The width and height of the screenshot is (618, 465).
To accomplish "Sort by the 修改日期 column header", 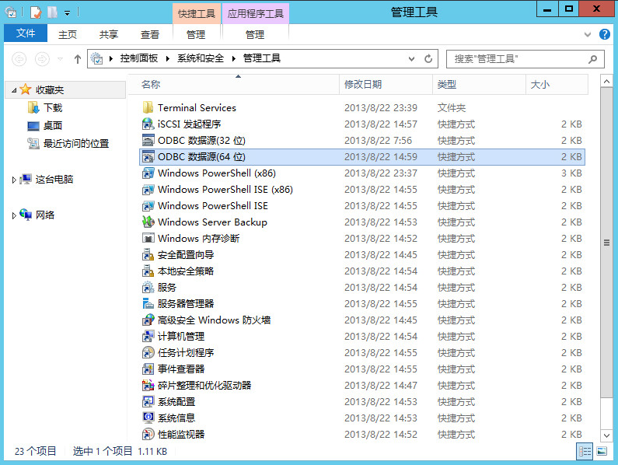I will [x=363, y=85].
